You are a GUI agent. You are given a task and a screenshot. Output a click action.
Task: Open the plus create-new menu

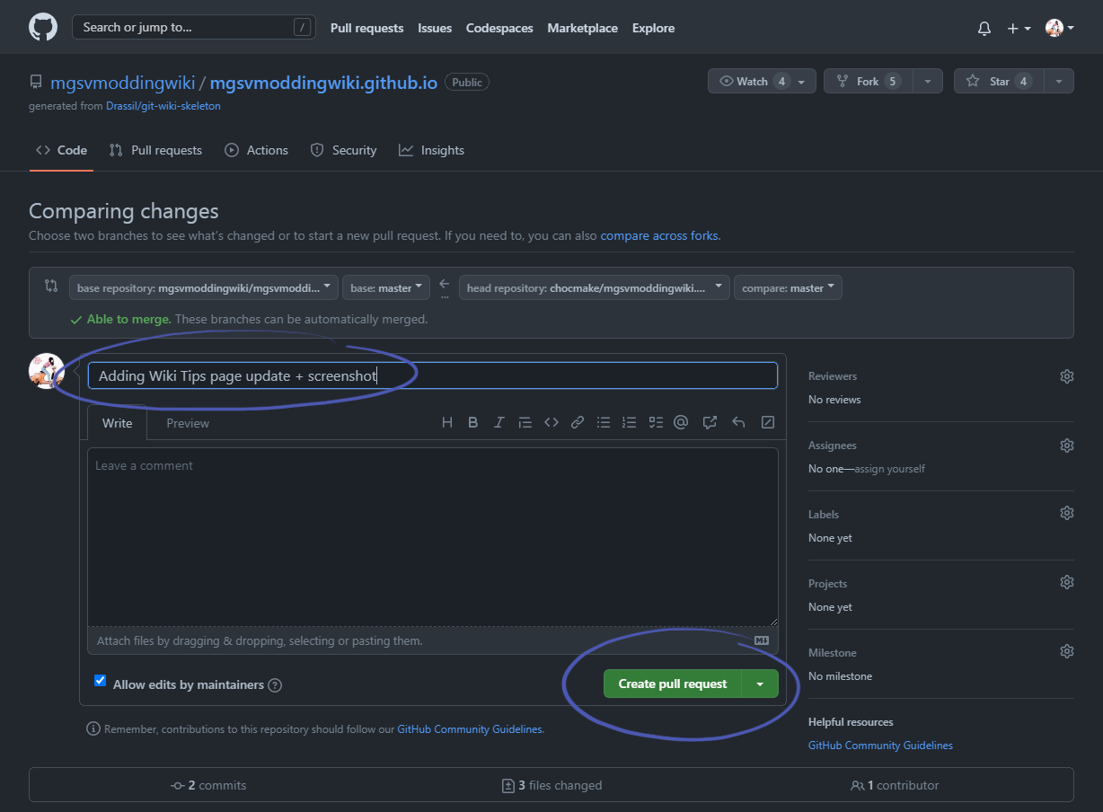(1019, 29)
